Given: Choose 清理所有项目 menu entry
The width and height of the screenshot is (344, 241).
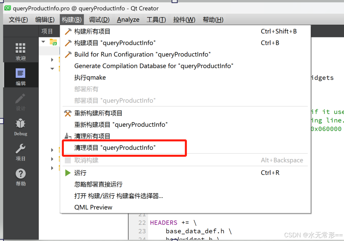Looking at the screenshot, I should click(x=185, y=136).
